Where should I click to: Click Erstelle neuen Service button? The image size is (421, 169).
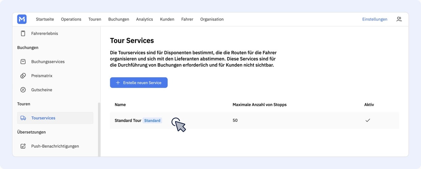(139, 83)
